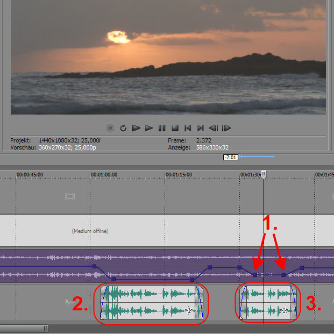This screenshot has width=334, height=334.
Task: Click the Record button in transport controls
Action: pos(110,128)
